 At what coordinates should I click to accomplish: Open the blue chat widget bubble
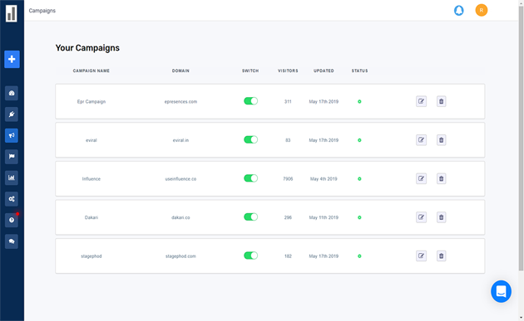pyautogui.click(x=501, y=291)
